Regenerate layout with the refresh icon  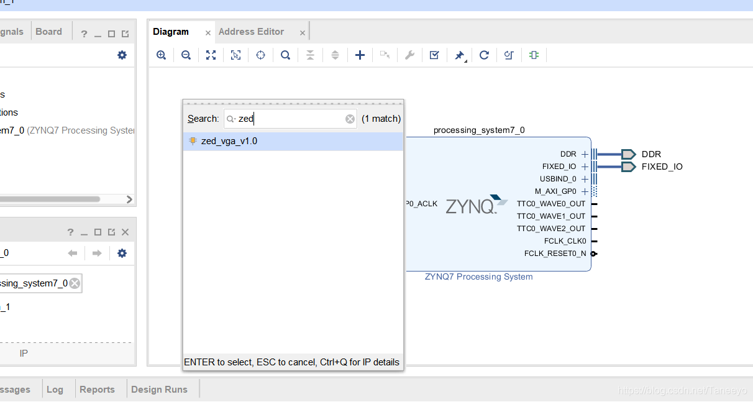pos(484,55)
